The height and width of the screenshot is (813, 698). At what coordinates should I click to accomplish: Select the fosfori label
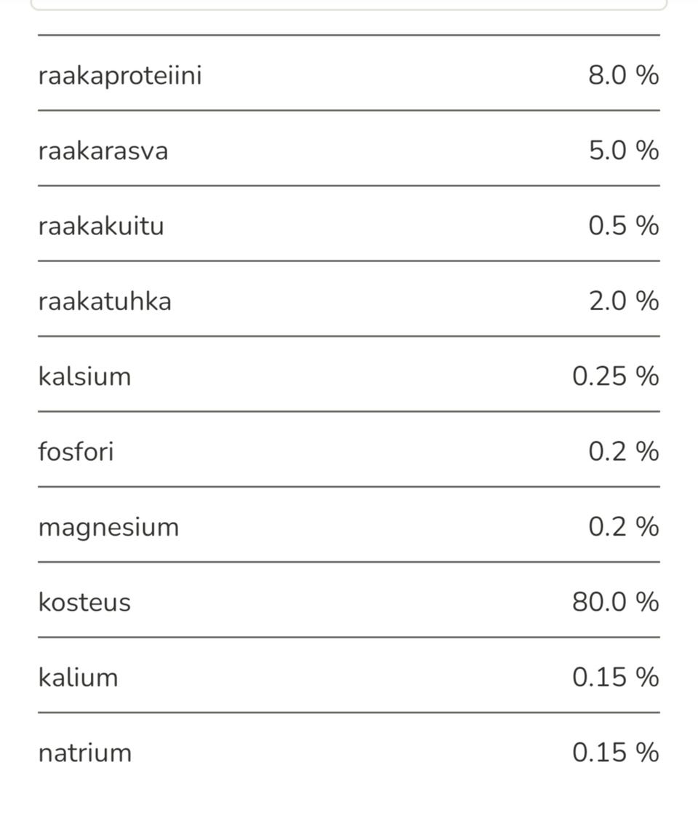tap(76, 451)
